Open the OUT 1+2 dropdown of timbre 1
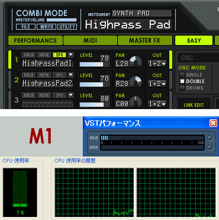This screenshot has width=219, height=220. [157, 63]
